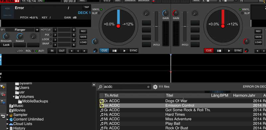Click the red disc icon beside right deck SYNC

[x=246, y=50]
